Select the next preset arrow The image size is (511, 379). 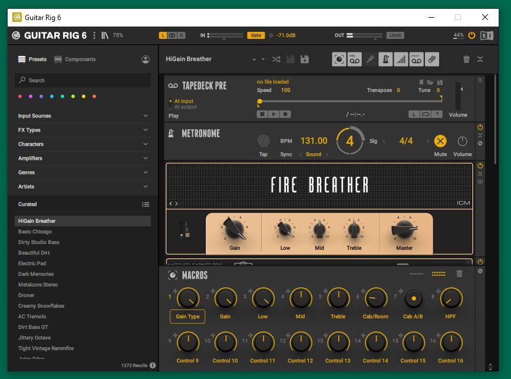tap(263, 60)
